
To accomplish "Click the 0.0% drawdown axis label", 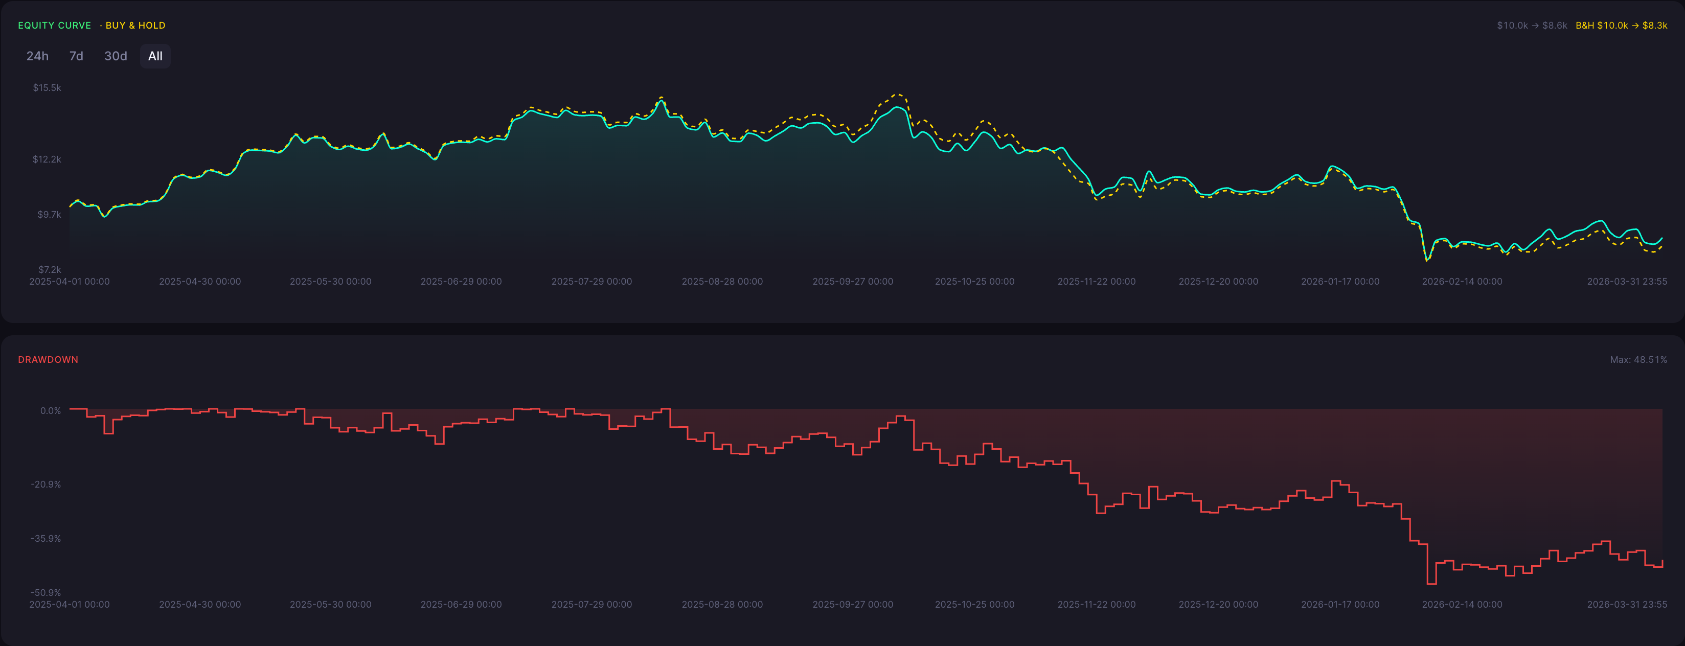I will [51, 410].
